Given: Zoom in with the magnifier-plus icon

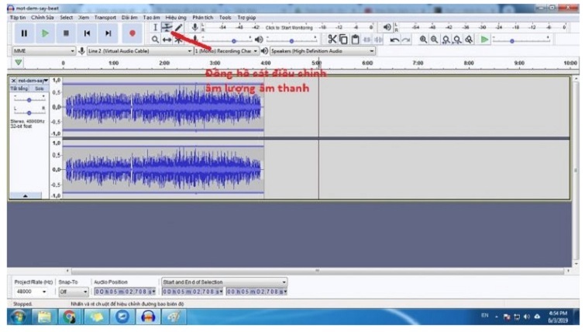Looking at the screenshot, I should point(423,39).
